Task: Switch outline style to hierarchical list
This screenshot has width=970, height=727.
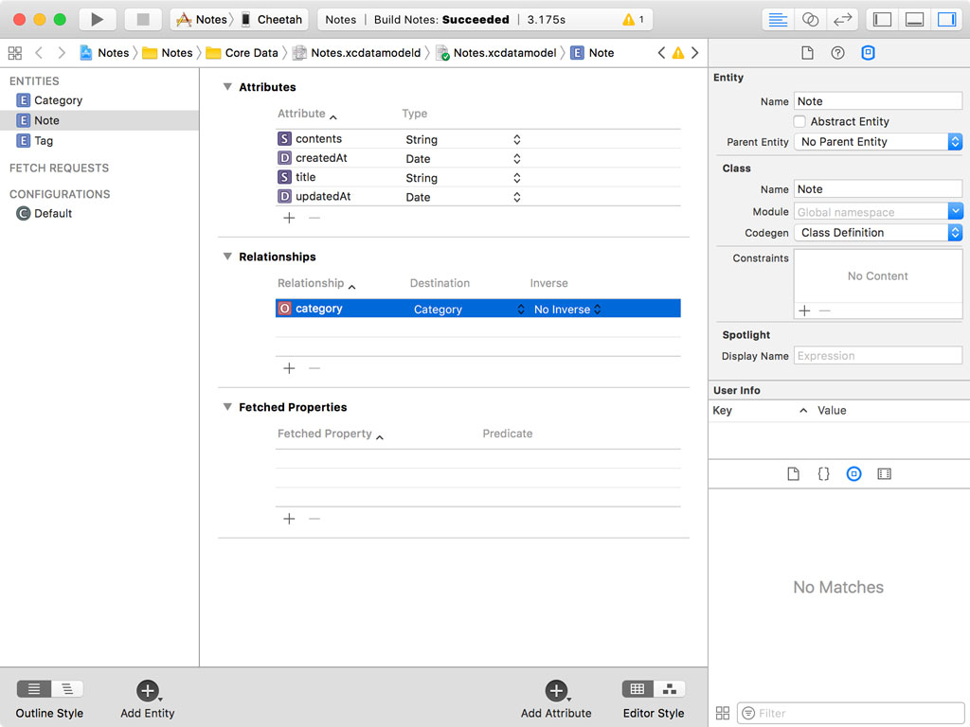Action: pos(67,689)
